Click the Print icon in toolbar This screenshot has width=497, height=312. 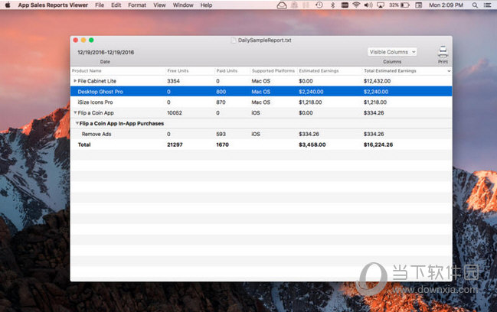click(443, 51)
